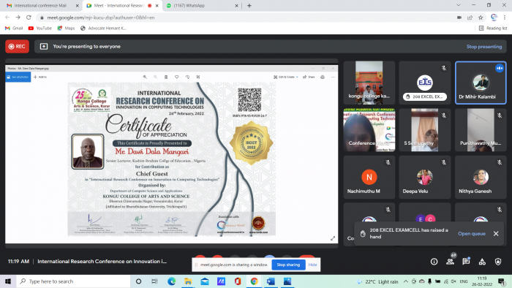Open Meet activities icon
Image resolution: width=512 pixels, height=288 pixels.
click(482, 262)
